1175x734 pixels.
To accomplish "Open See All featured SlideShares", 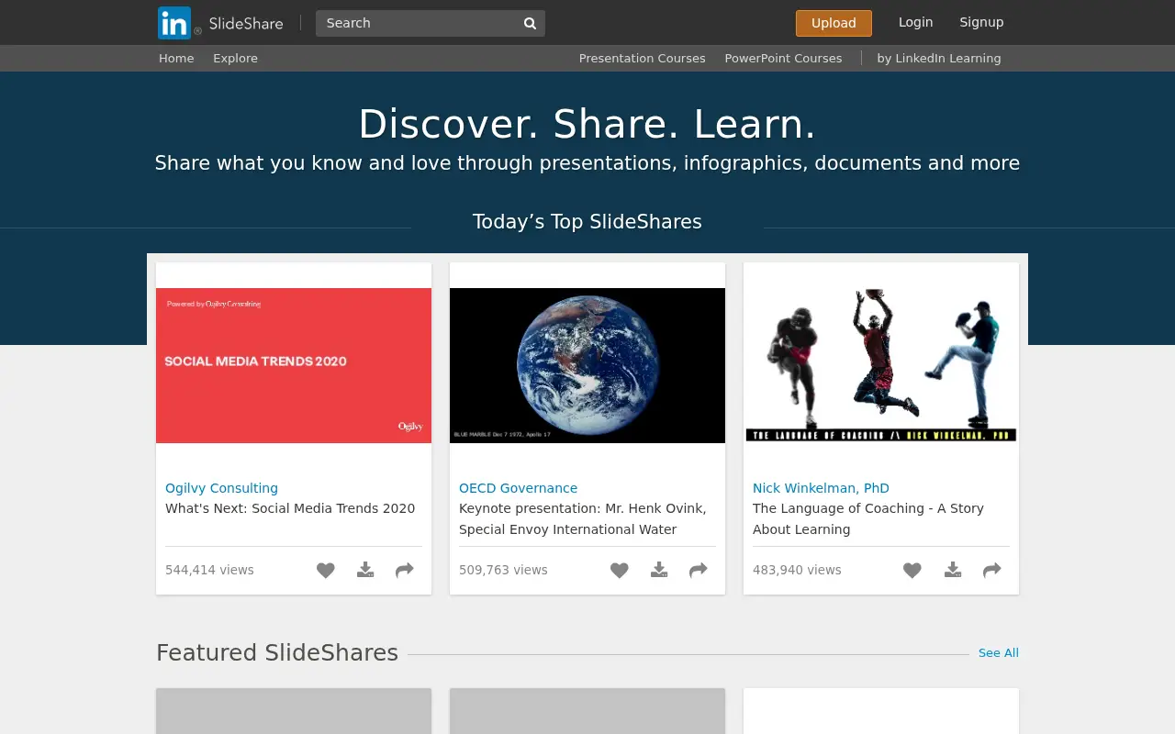I will (999, 653).
